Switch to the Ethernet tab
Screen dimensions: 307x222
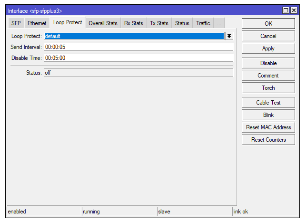point(37,23)
